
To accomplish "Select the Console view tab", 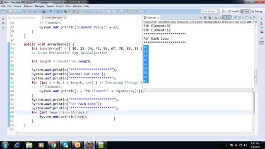I will pos(151,17).
